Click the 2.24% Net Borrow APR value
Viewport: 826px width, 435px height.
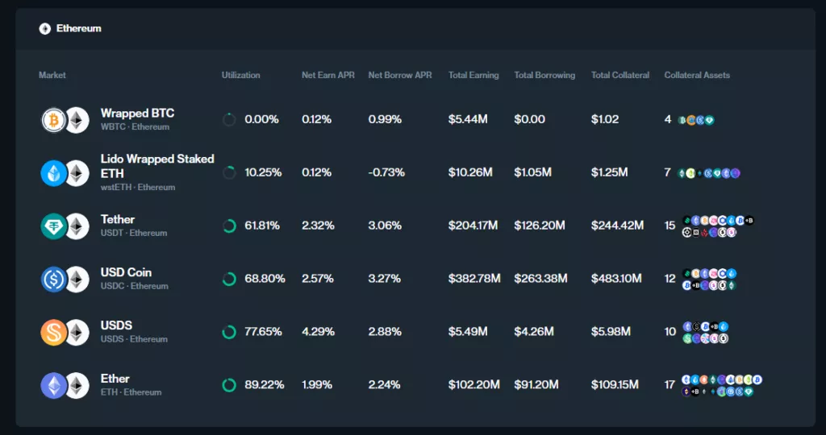[385, 385]
